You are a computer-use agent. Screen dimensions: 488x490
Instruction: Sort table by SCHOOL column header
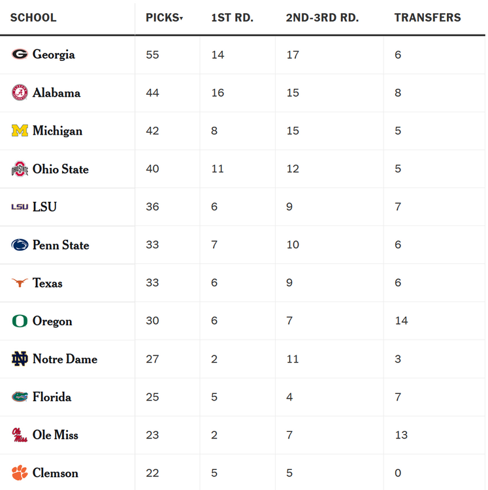click(33, 18)
